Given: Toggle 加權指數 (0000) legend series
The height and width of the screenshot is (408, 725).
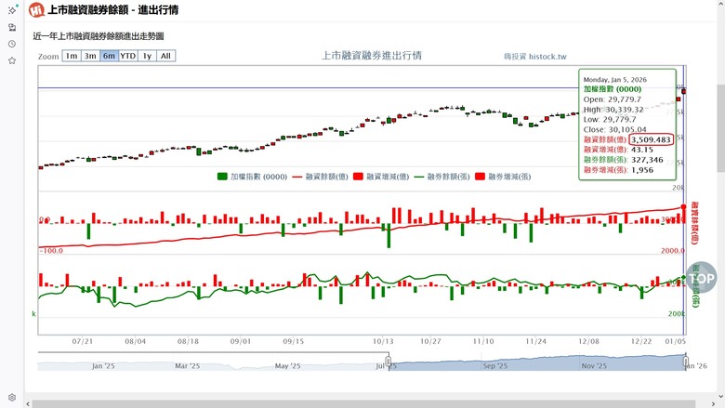Looking at the screenshot, I should (253, 177).
